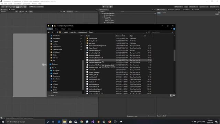Open Microsoft Store from the taskbar
The height and width of the screenshot is (124, 220).
point(70,122)
